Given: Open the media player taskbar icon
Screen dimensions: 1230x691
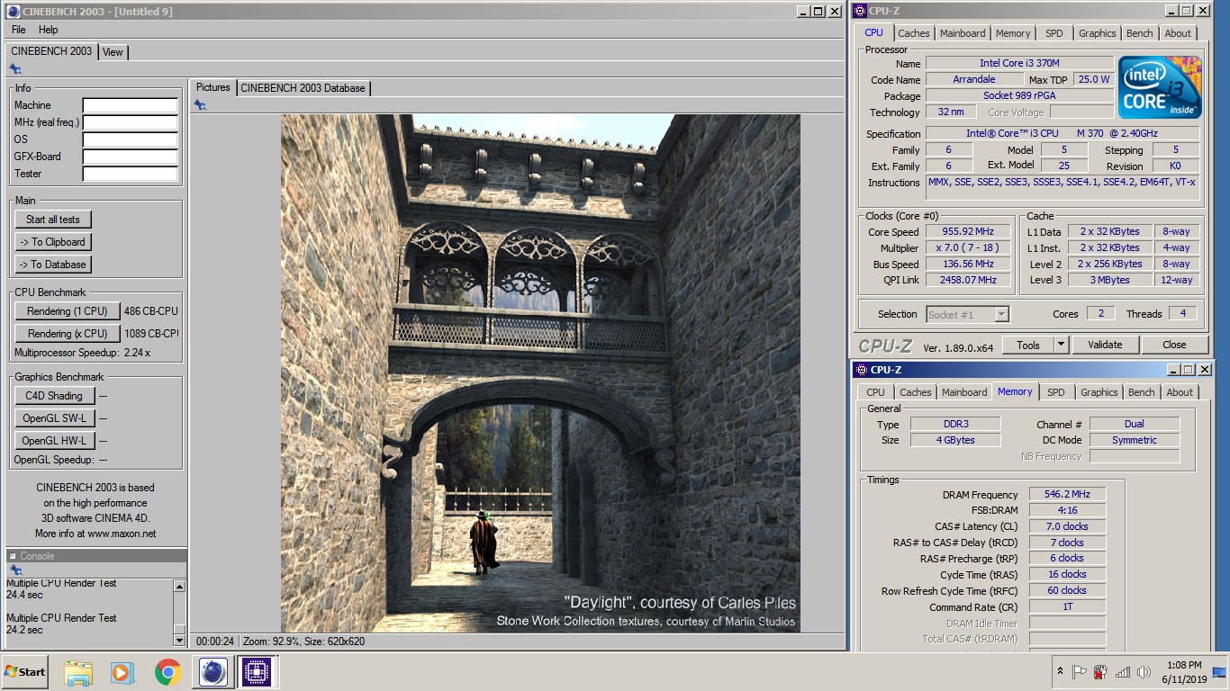Looking at the screenshot, I should (x=122, y=672).
